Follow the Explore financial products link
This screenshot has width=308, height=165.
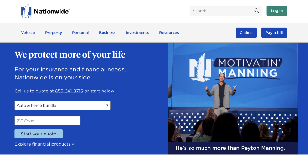coord(44,144)
